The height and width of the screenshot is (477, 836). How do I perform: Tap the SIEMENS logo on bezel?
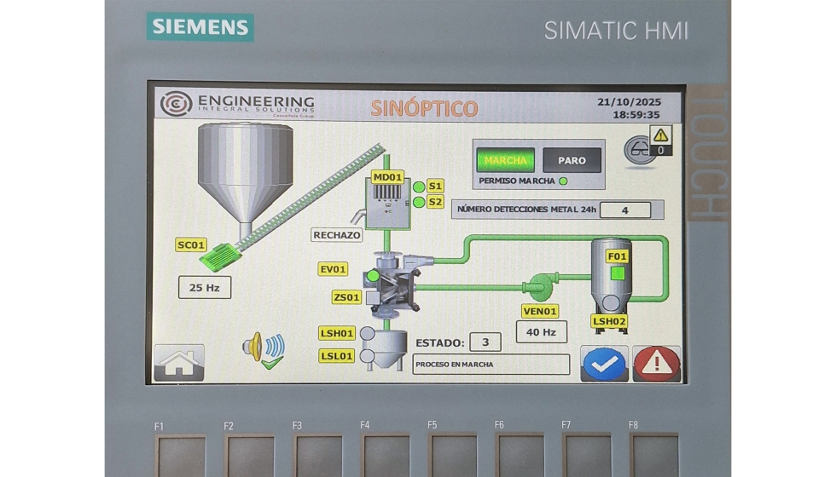pos(200,26)
